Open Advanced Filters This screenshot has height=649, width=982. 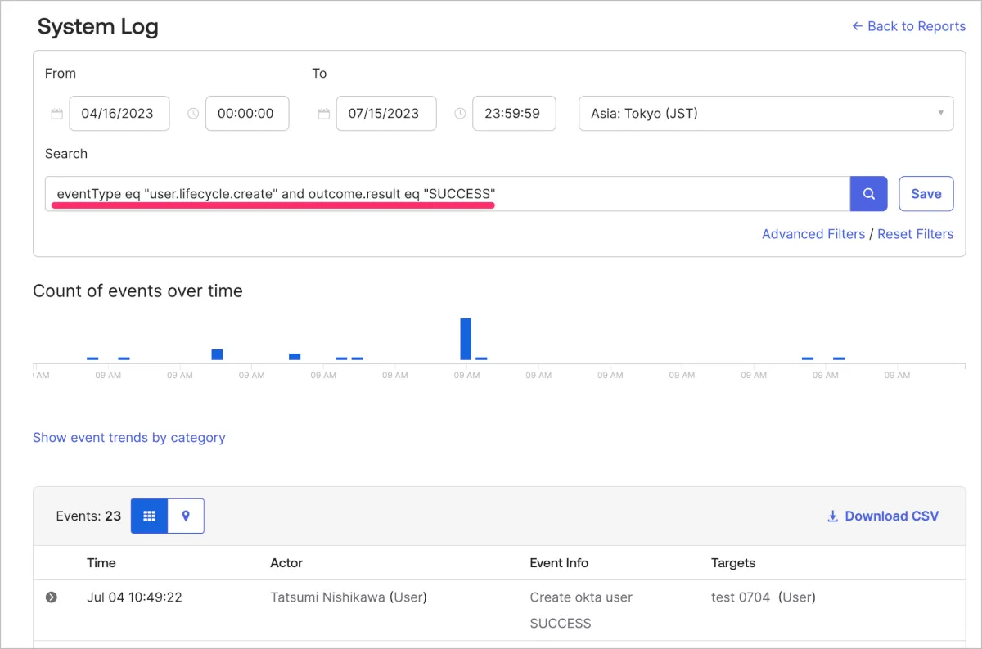click(813, 234)
